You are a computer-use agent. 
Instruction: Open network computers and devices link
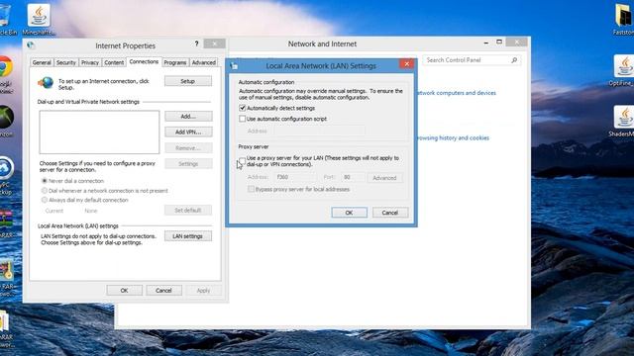click(x=456, y=93)
